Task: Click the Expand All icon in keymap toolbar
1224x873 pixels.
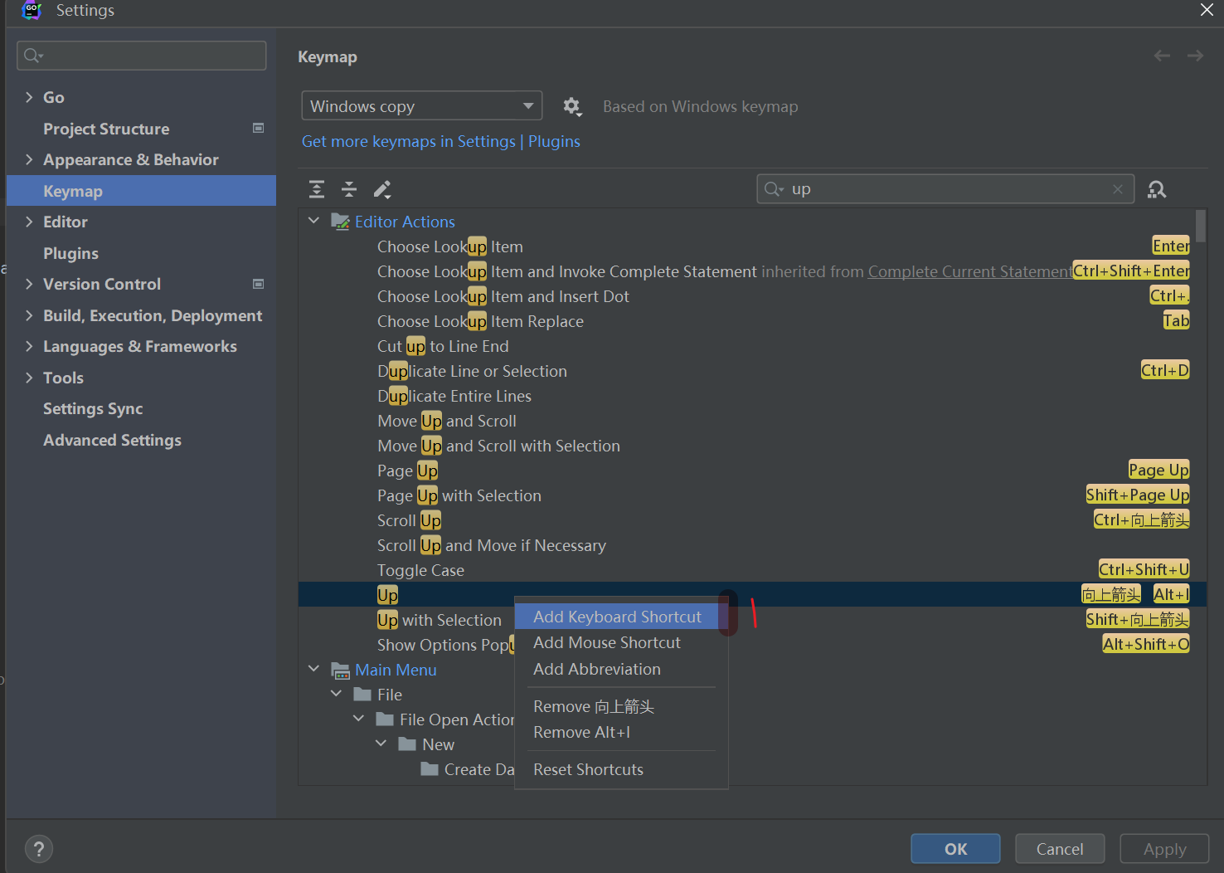Action: pos(317,189)
